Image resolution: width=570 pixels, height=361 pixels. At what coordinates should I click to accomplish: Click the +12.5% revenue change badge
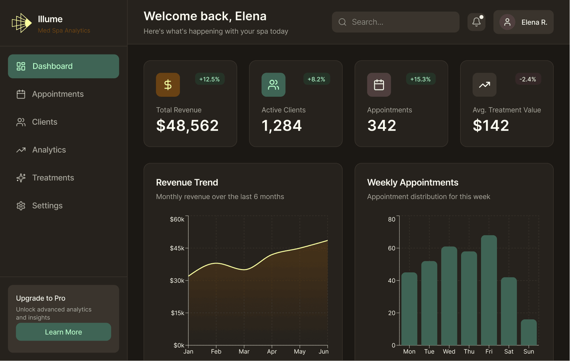[209, 79]
